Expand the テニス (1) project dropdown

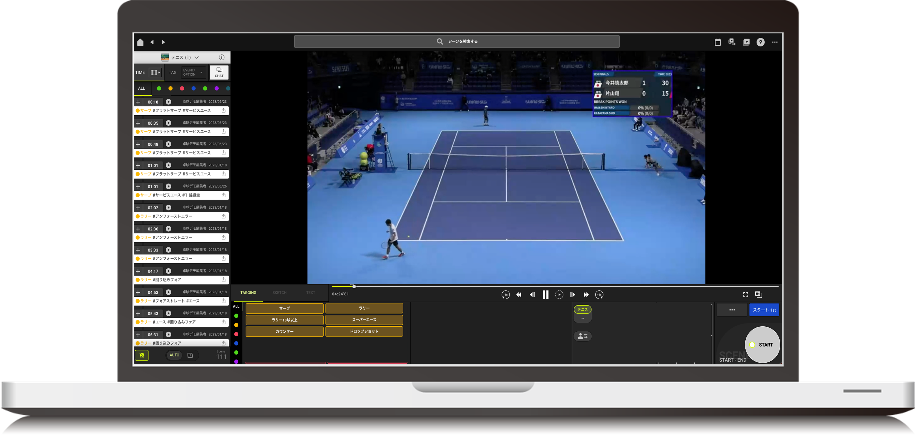[x=197, y=57]
